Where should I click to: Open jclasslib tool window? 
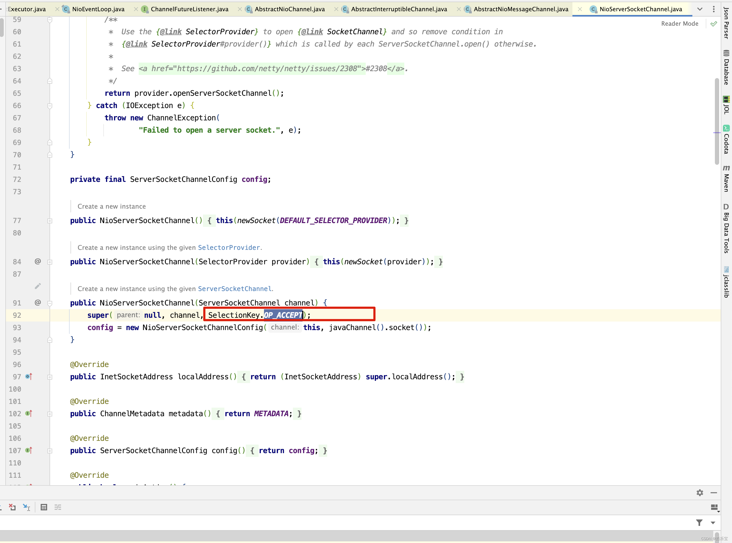click(x=726, y=282)
